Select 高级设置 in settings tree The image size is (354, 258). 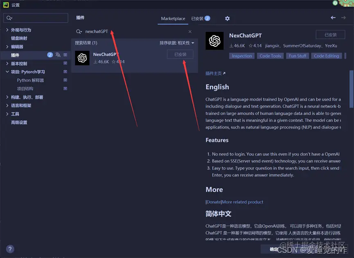tap(19, 122)
